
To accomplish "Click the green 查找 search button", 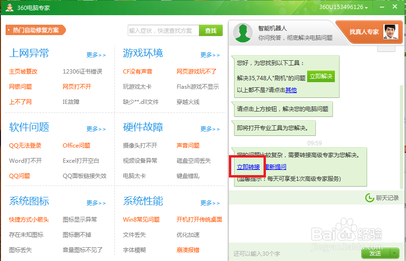I will (x=211, y=30).
